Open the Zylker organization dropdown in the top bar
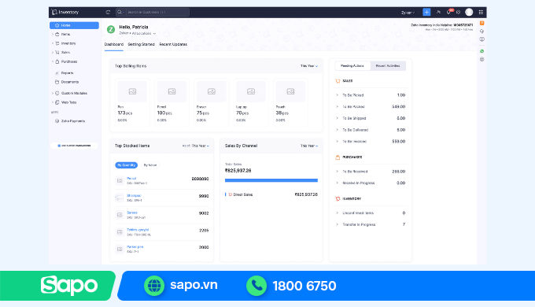The image size is (535, 307). [x=408, y=13]
